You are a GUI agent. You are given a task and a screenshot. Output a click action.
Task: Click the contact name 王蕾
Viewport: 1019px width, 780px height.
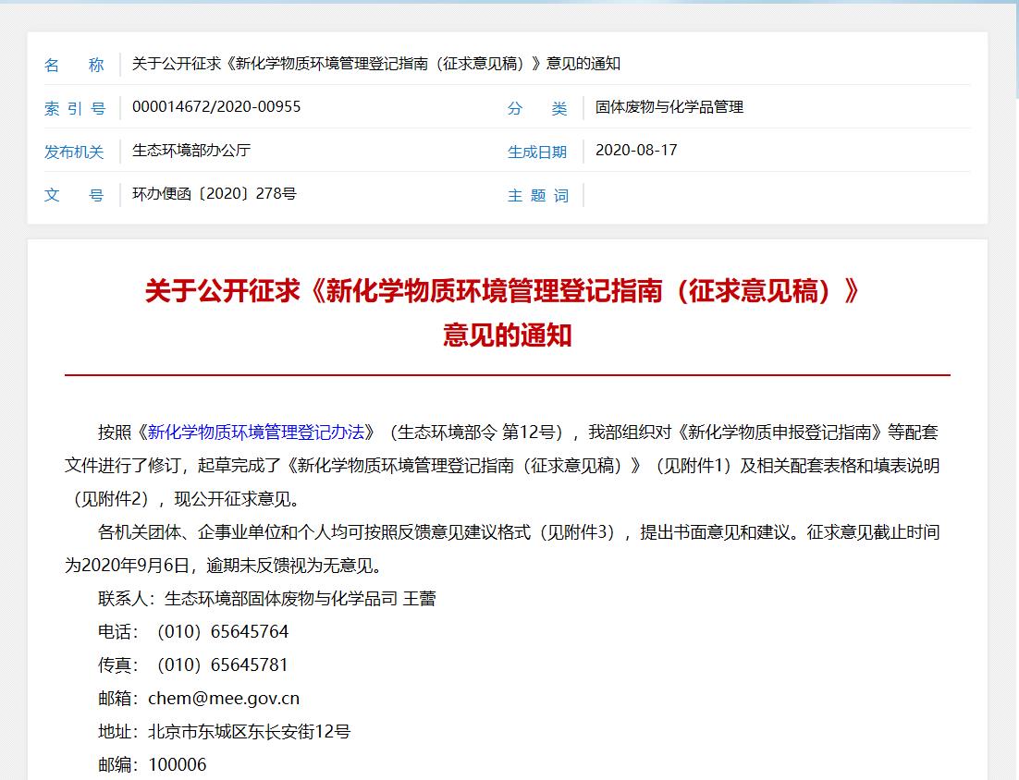pyautogui.click(x=421, y=598)
